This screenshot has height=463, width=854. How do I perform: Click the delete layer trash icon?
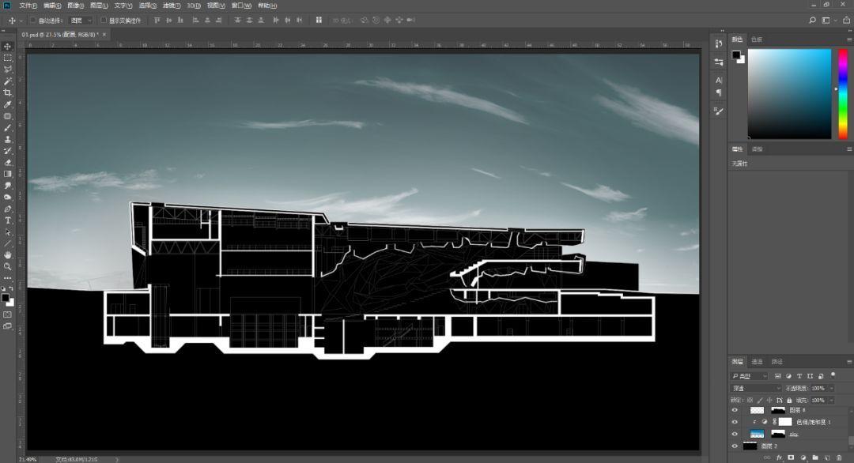click(839, 458)
